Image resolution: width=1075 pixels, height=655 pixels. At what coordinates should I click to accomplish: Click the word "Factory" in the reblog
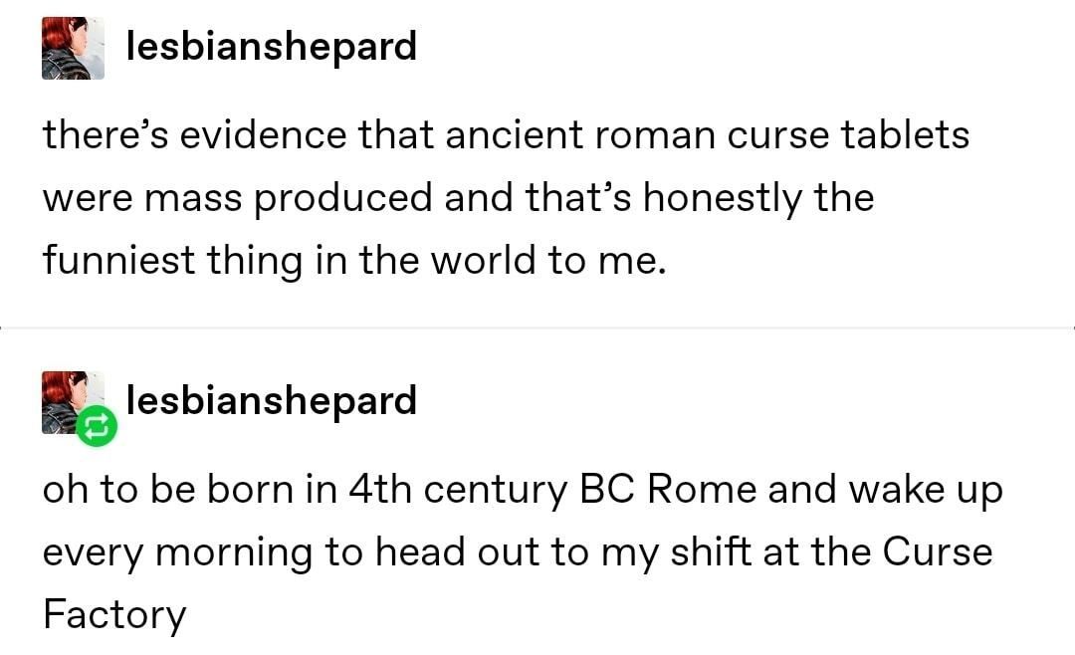pyautogui.click(x=113, y=614)
